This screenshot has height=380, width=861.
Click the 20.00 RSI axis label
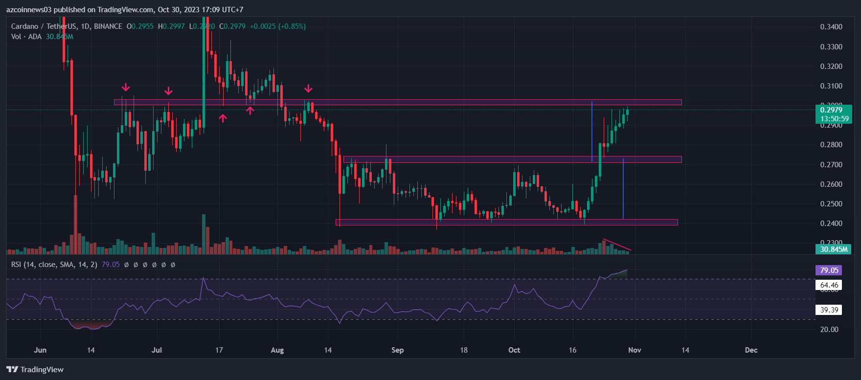point(829,330)
